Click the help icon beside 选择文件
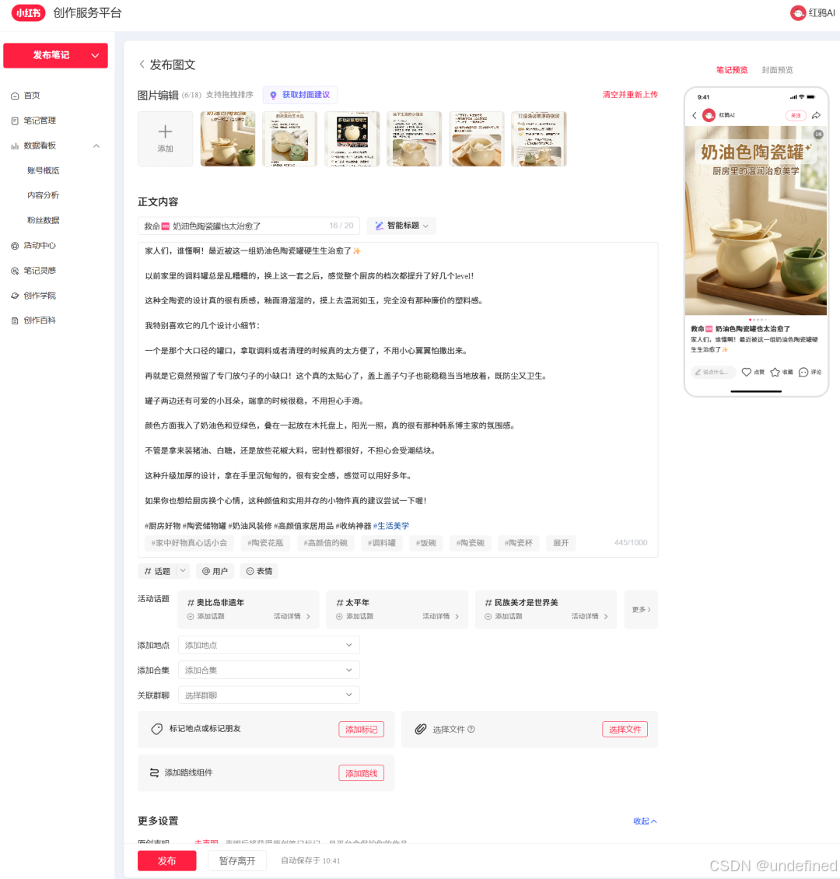This screenshot has height=879, width=840. (471, 730)
